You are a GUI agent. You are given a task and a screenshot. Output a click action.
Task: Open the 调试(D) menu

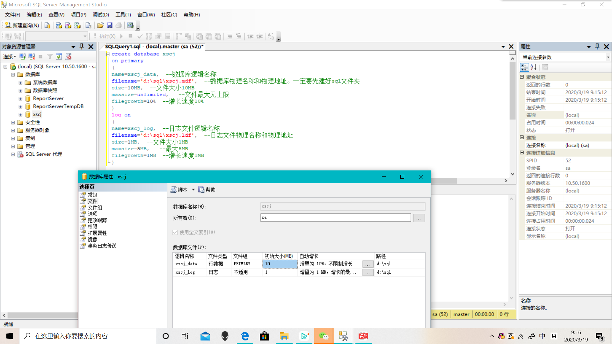tap(101, 15)
